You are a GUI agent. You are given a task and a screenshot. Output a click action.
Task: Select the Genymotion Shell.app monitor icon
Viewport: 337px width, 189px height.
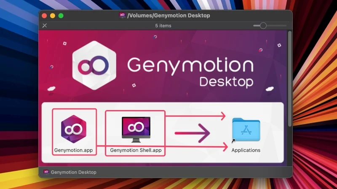click(136, 129)
